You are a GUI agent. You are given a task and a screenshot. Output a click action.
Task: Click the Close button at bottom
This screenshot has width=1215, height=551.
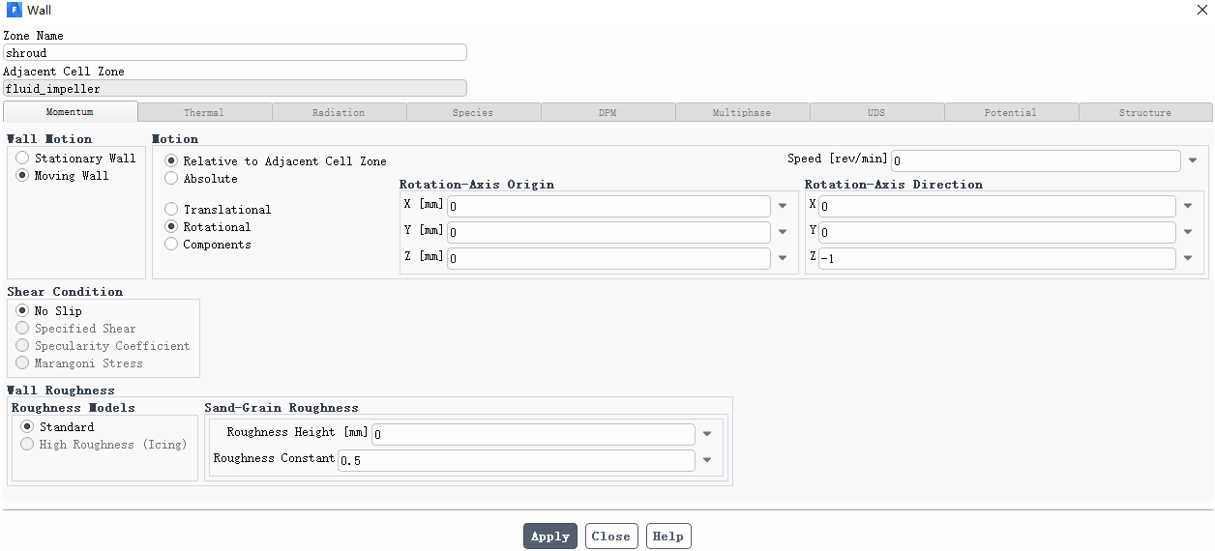(610, 536)
